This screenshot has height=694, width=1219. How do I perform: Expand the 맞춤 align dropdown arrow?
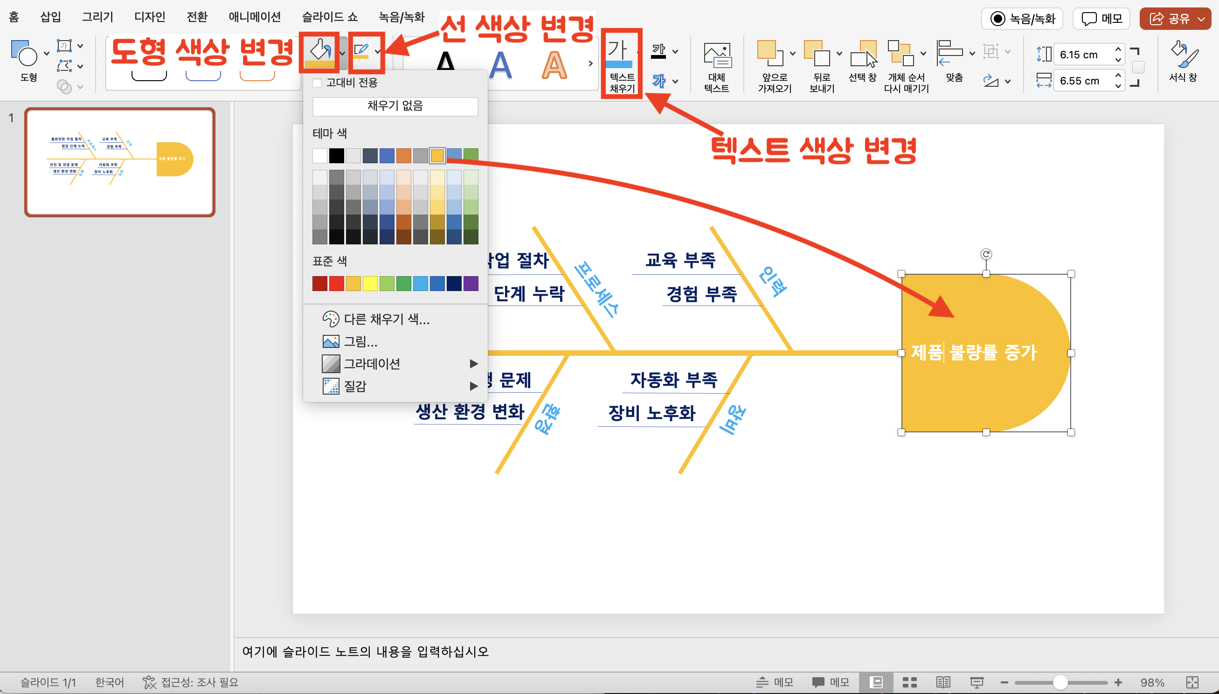pos(972,53)
